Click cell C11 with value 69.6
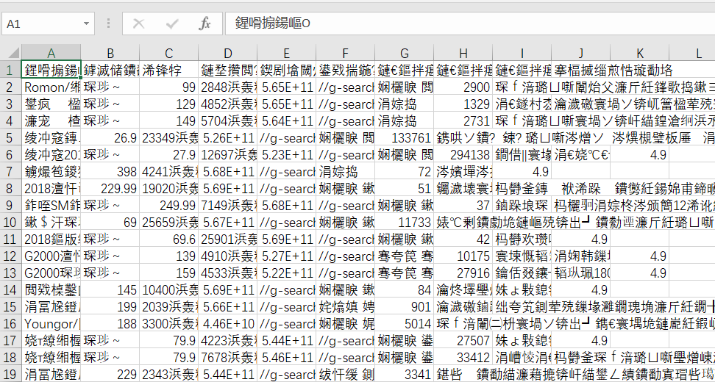The height and width of the screenshot is (382, 715). 169,239
